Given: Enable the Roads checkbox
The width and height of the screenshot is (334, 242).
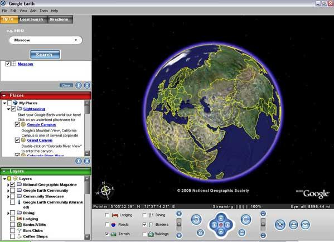Looking at the screenshot, I should coord(107,225).
